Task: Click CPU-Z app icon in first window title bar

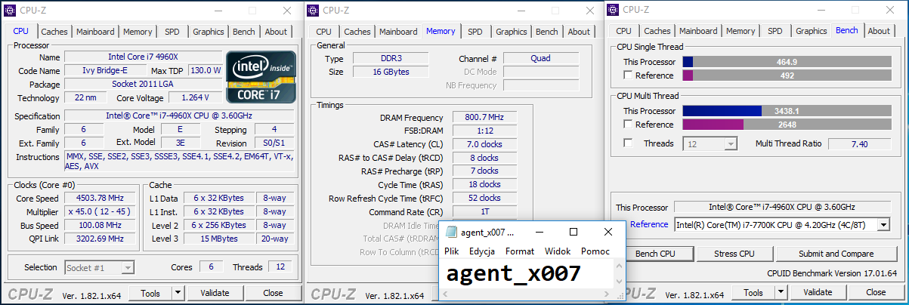Action: coord(10,10)
